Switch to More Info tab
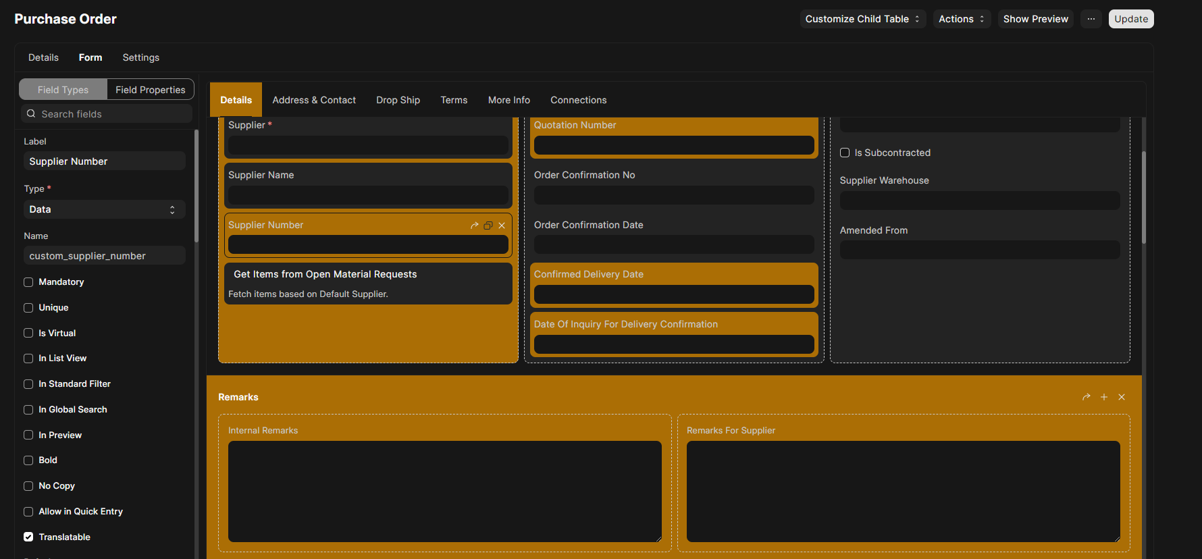 [509, 100]
